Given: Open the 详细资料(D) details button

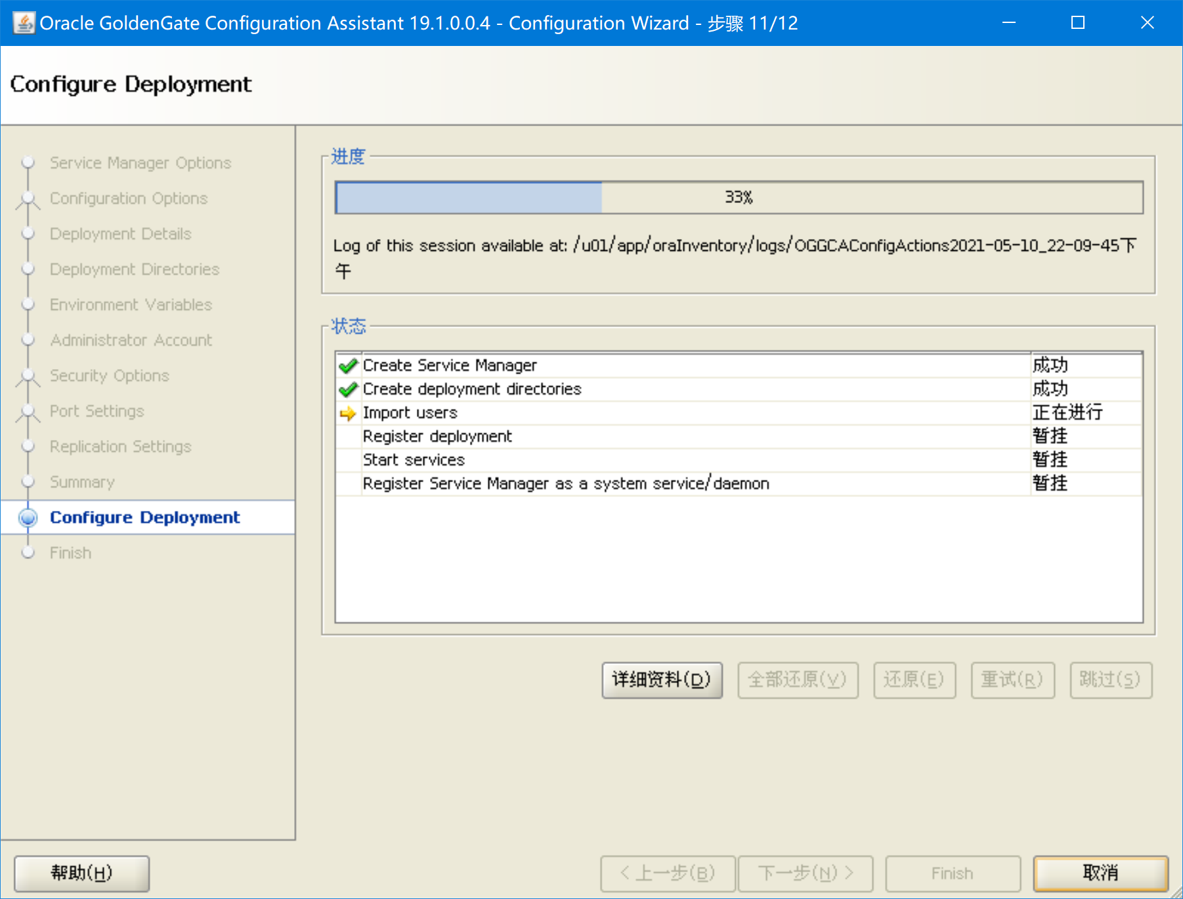Looking at the screenshot, I should tap(662, 680).
